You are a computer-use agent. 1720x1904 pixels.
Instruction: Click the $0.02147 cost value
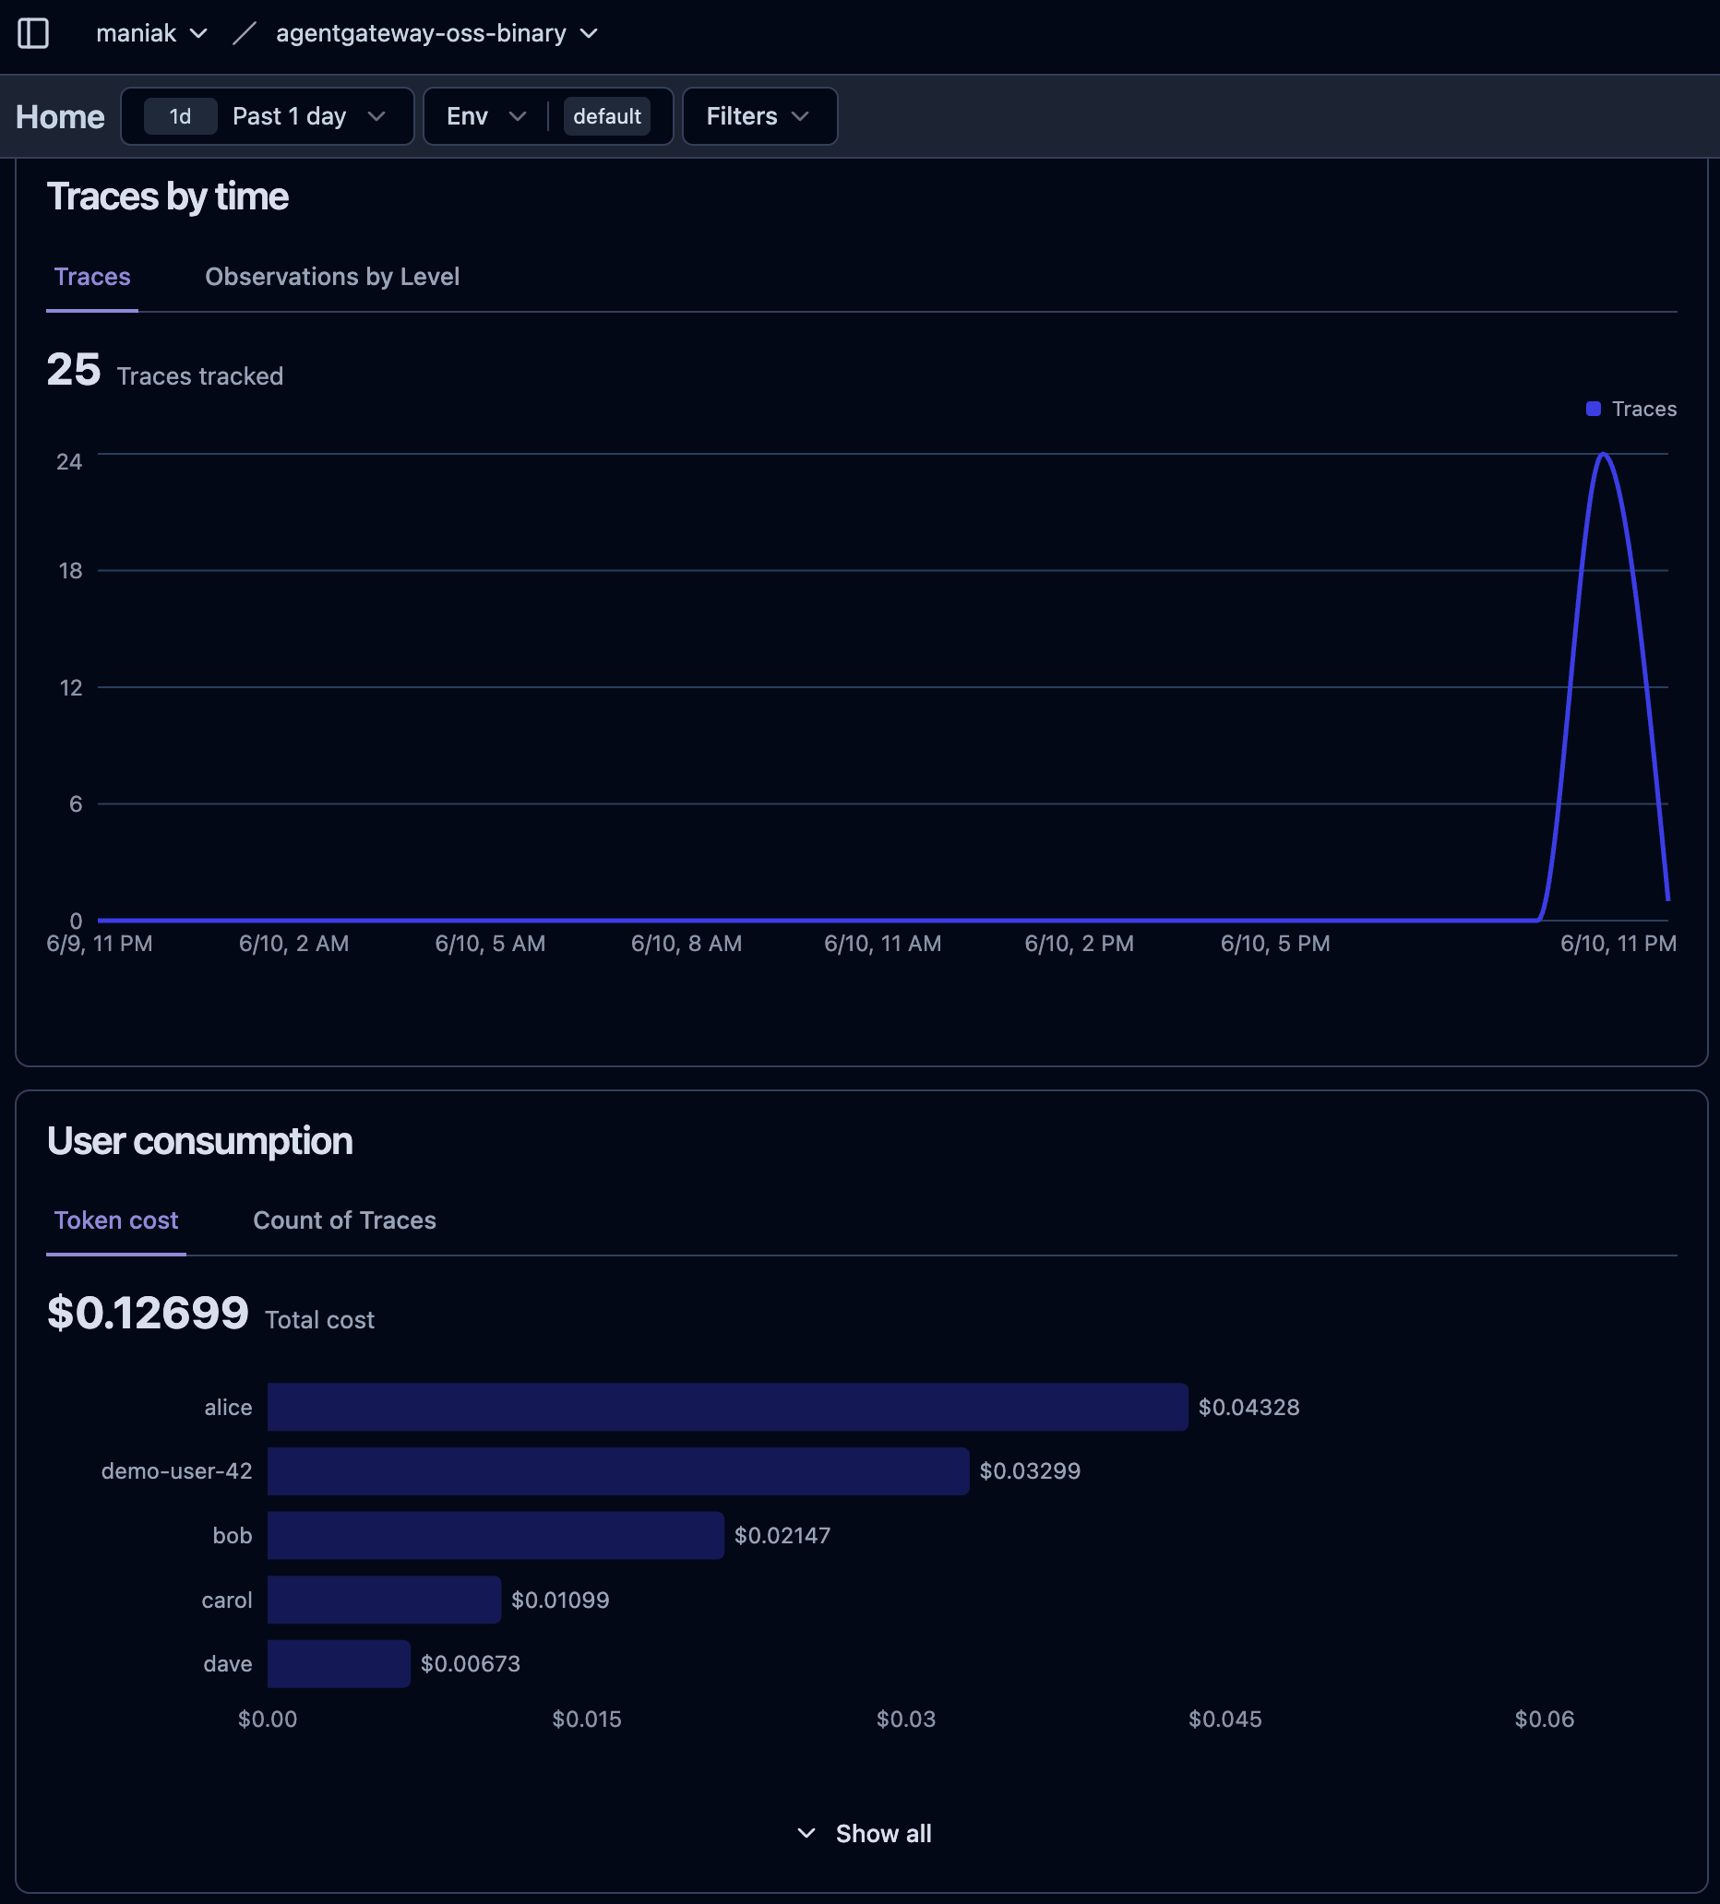(782, 1536)
